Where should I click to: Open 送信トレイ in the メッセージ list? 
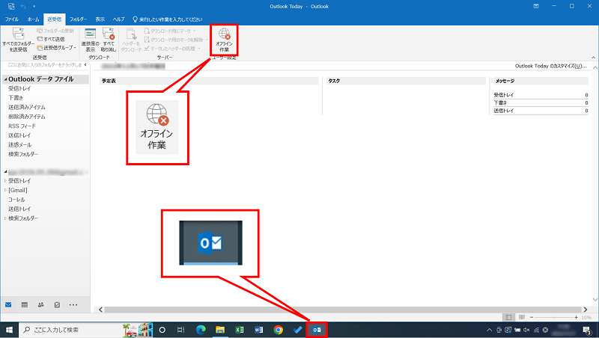503,111
